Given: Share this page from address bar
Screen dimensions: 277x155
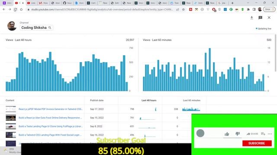Looking at the screenshot, I should [x=177, y=9].
